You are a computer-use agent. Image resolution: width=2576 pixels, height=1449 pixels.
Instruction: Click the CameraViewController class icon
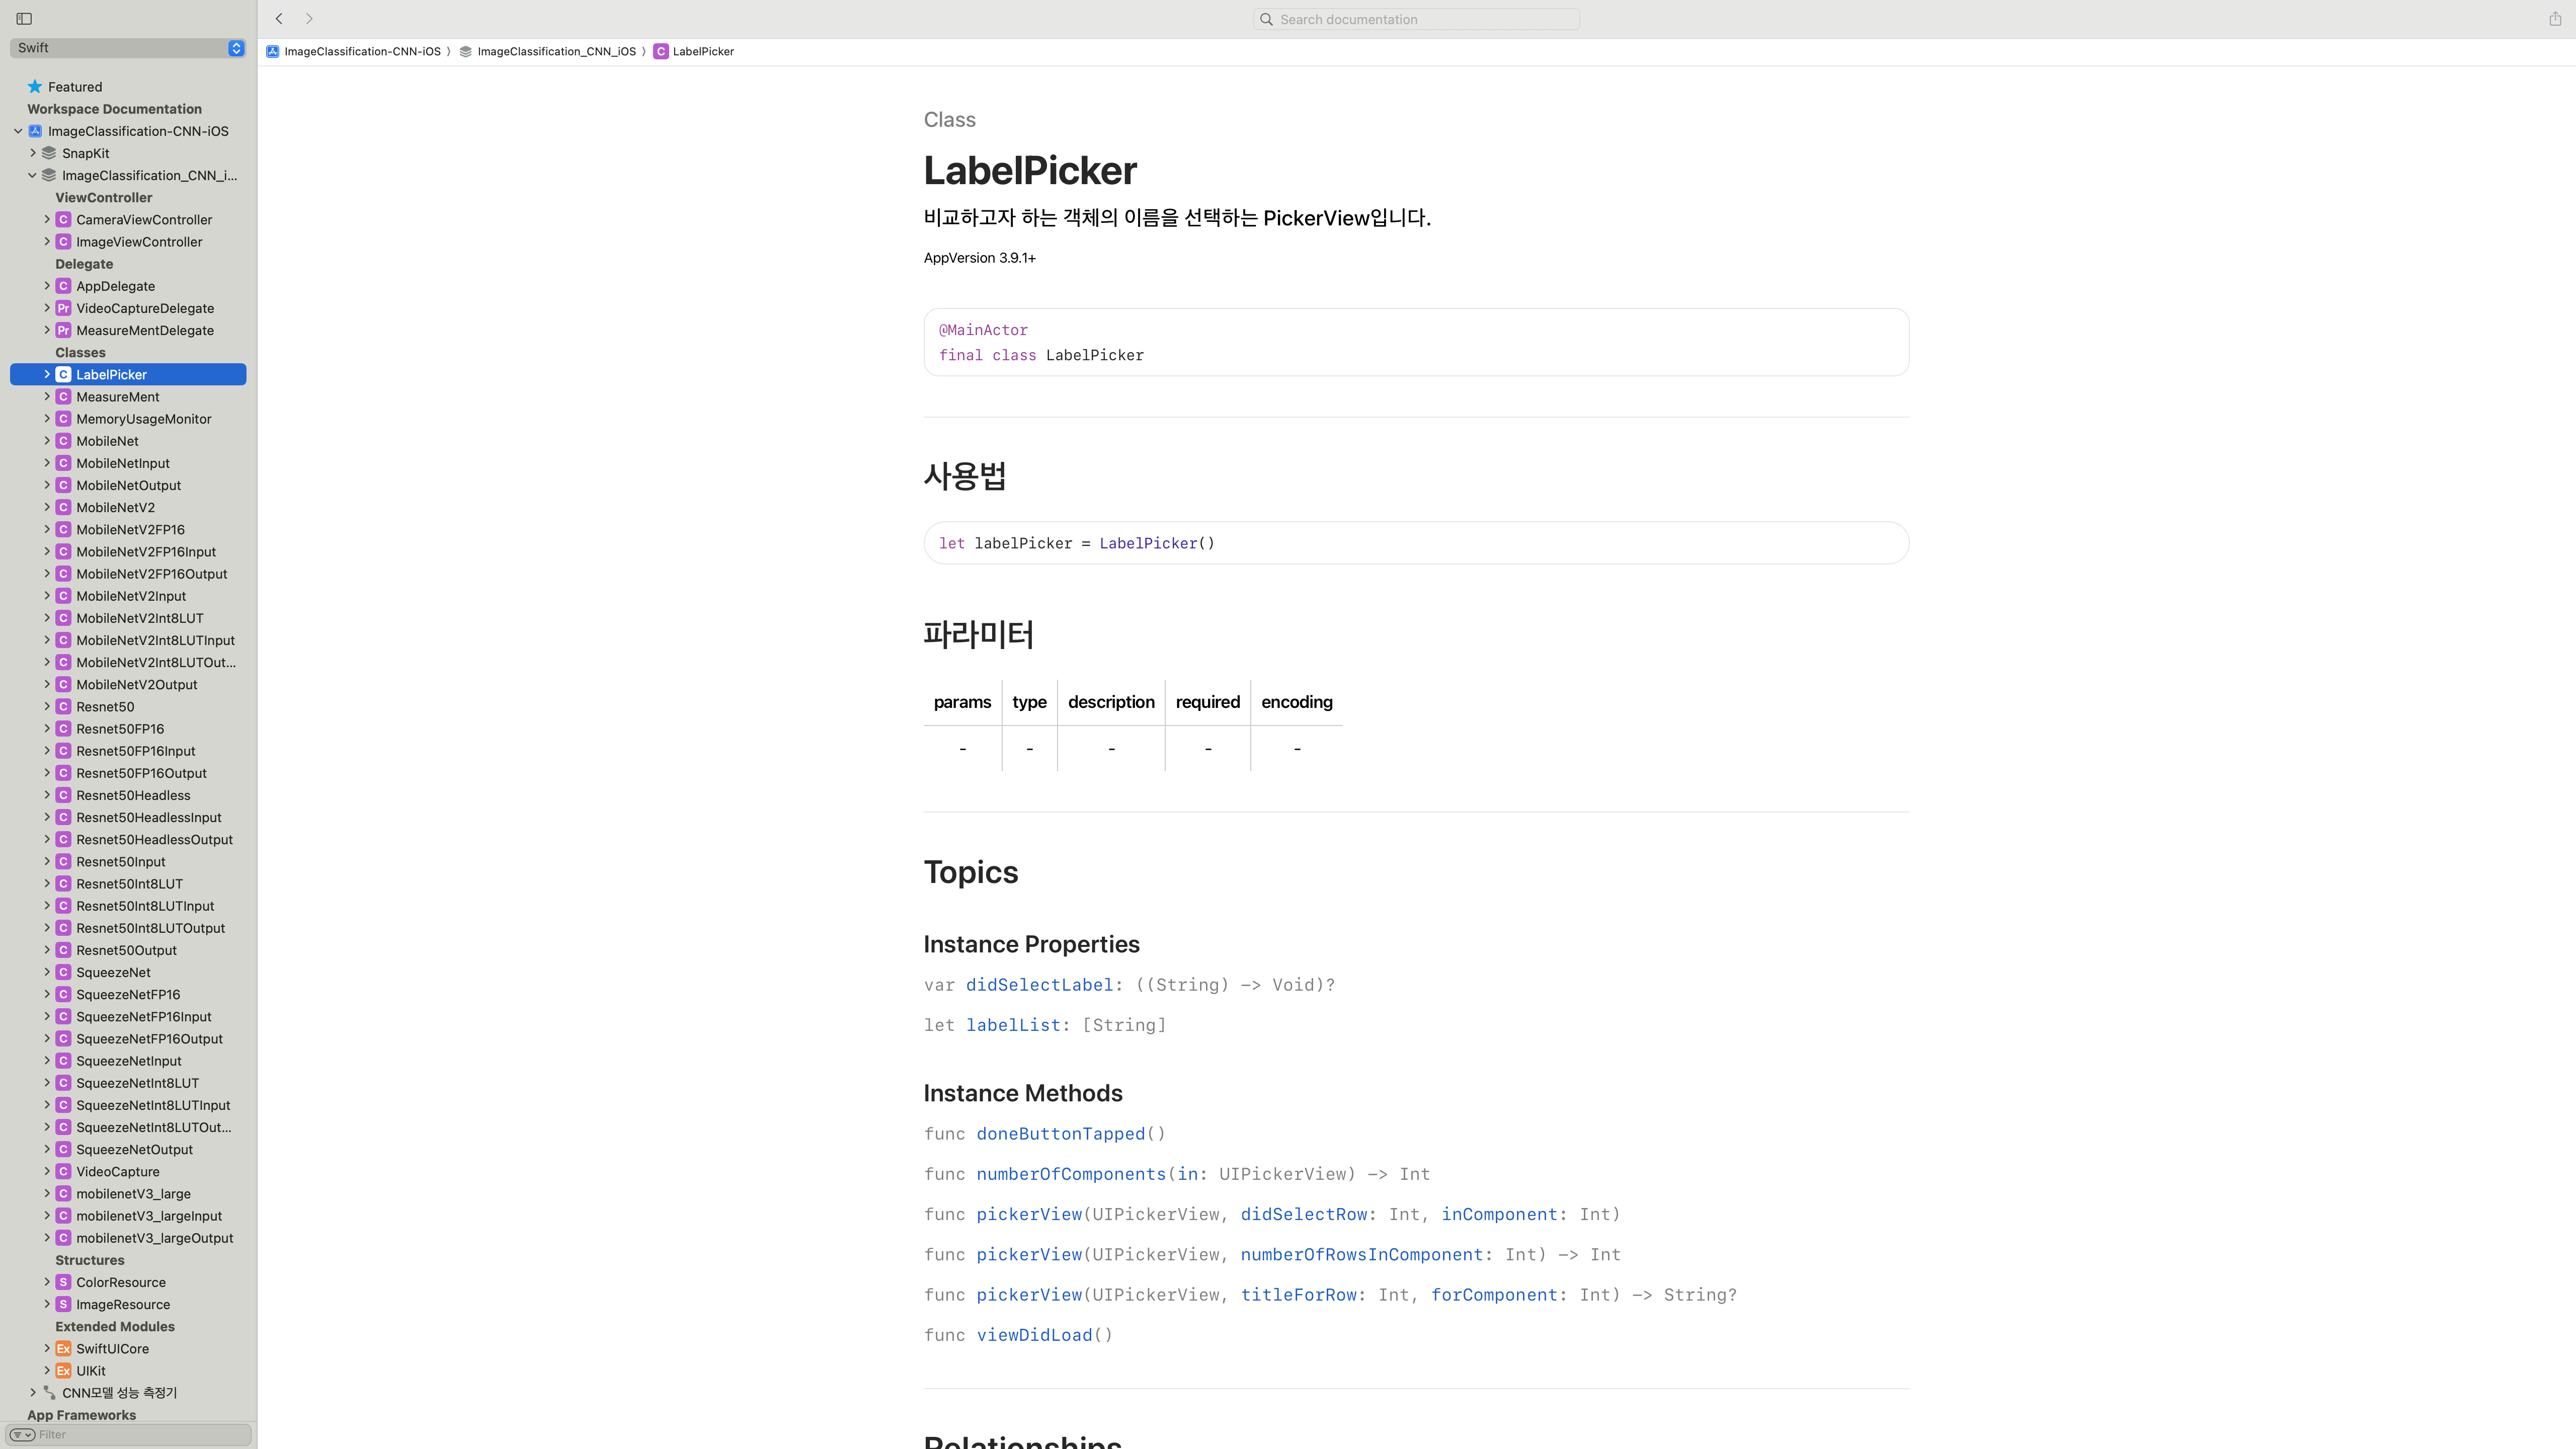(63, 220)
